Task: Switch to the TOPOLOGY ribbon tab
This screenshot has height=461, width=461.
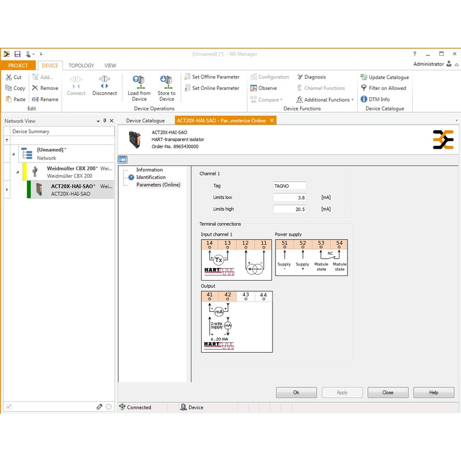Action: tap(81, 65)
